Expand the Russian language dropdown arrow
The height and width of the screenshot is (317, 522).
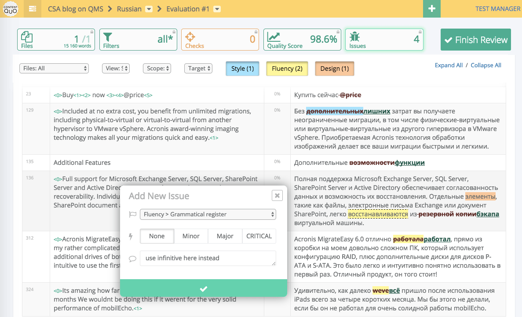pos(149,9)
